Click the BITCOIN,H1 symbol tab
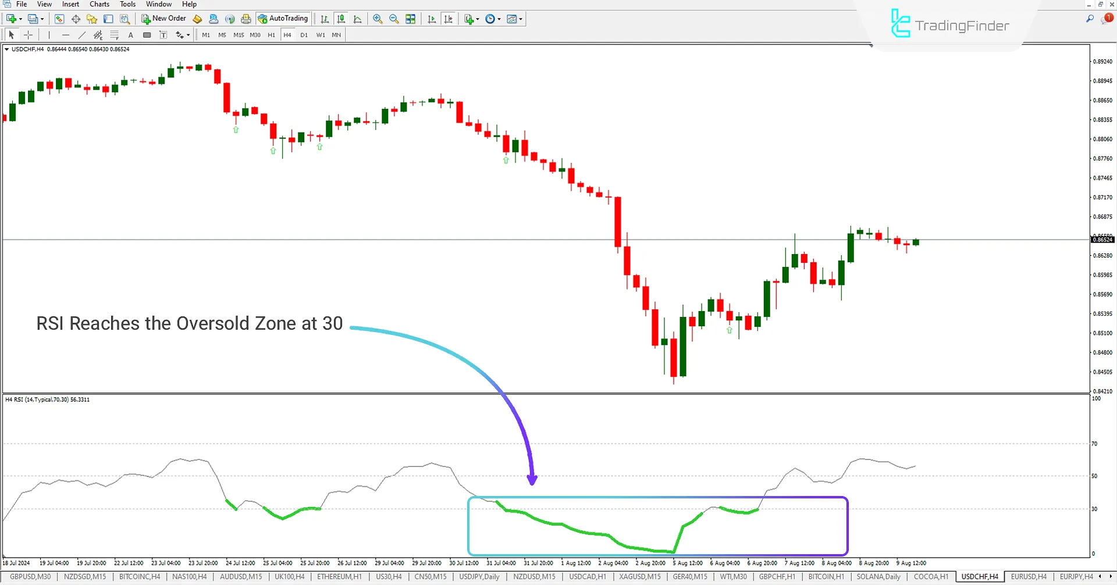Image resolution: width=1117 pixels, height=585 pixels. [x=826, y=576]
